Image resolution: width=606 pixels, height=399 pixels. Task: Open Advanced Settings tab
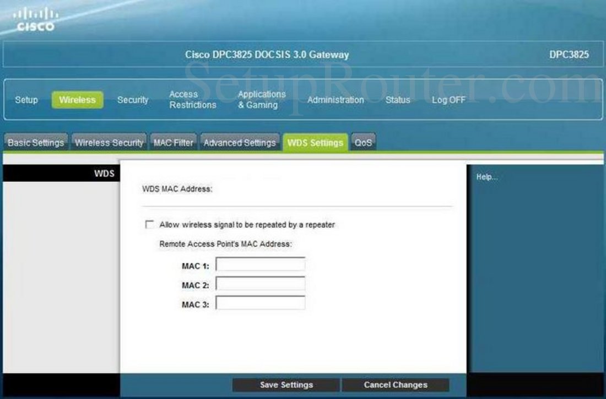[x=240, y=143]
